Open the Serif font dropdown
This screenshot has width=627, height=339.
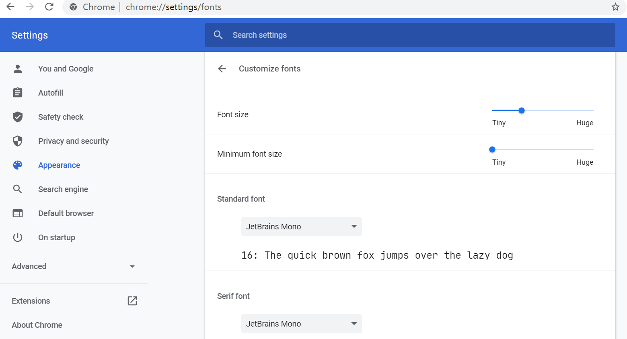pyautogui.click(x=301, y=324)
